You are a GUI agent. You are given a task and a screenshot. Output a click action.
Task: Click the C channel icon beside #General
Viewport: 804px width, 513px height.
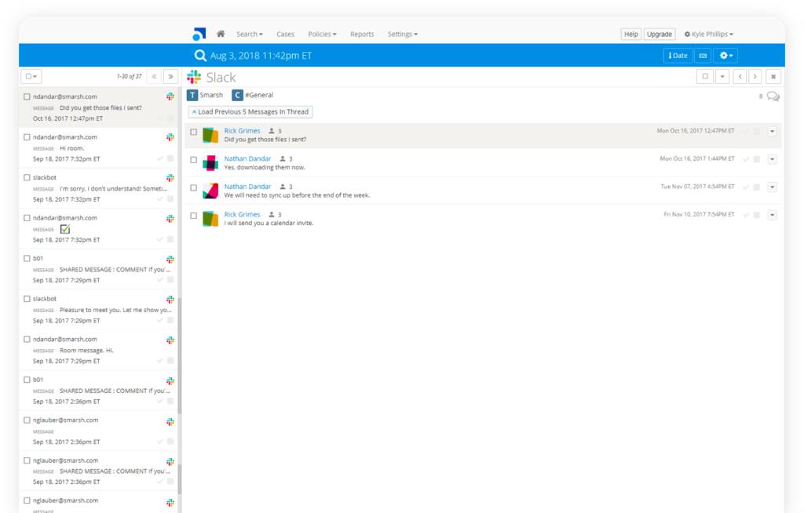point(237,96)
